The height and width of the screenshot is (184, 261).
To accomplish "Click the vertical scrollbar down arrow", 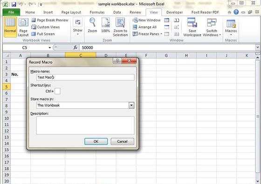I will pos(258,181).
